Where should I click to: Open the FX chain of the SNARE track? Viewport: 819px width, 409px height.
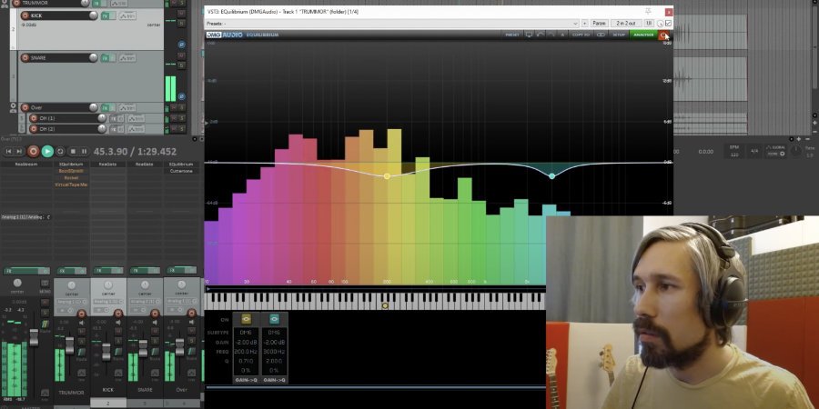click(105, 58)
